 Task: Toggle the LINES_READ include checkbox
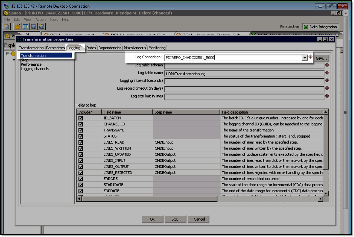(x=81, y=142)
